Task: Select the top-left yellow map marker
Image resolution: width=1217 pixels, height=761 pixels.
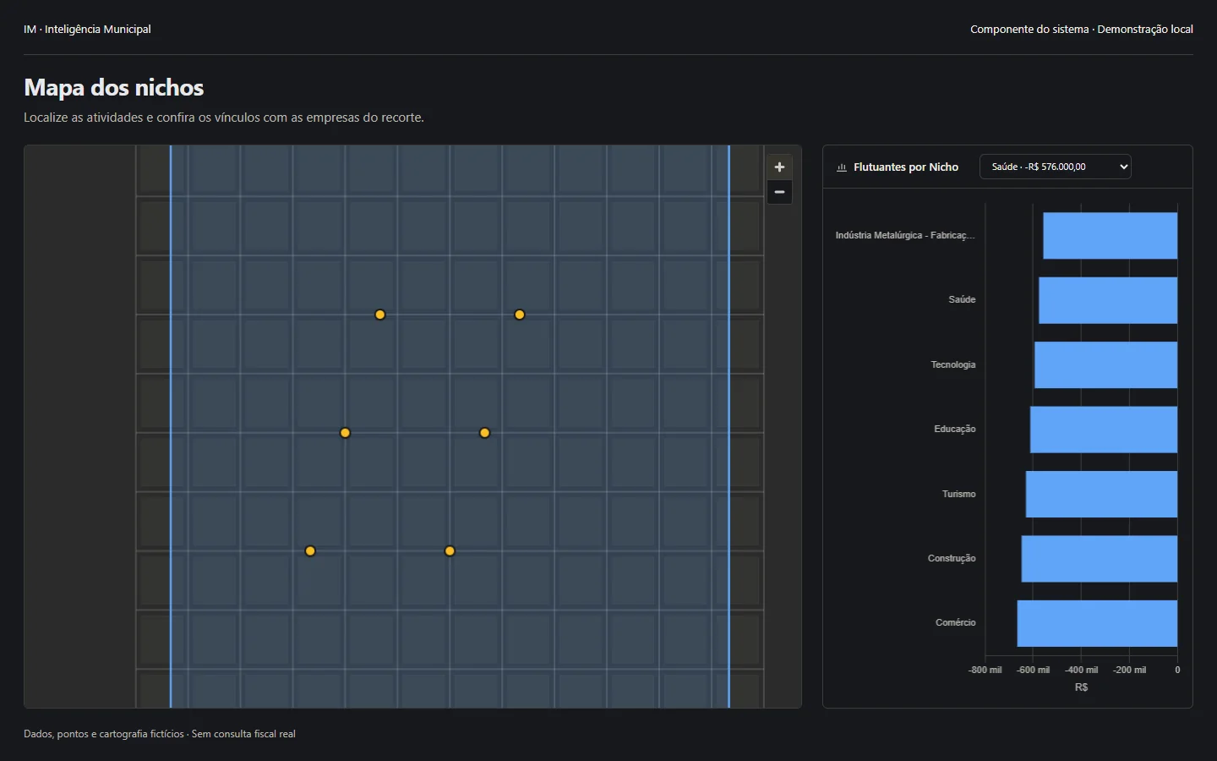Action: click(x=380, y=315)
